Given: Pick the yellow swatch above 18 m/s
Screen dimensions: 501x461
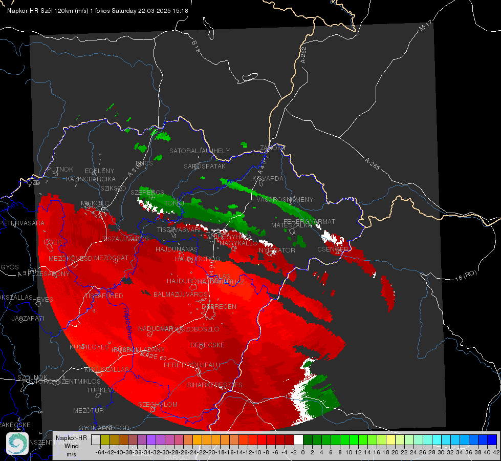Looking at the screenshot, I should 390,439.
